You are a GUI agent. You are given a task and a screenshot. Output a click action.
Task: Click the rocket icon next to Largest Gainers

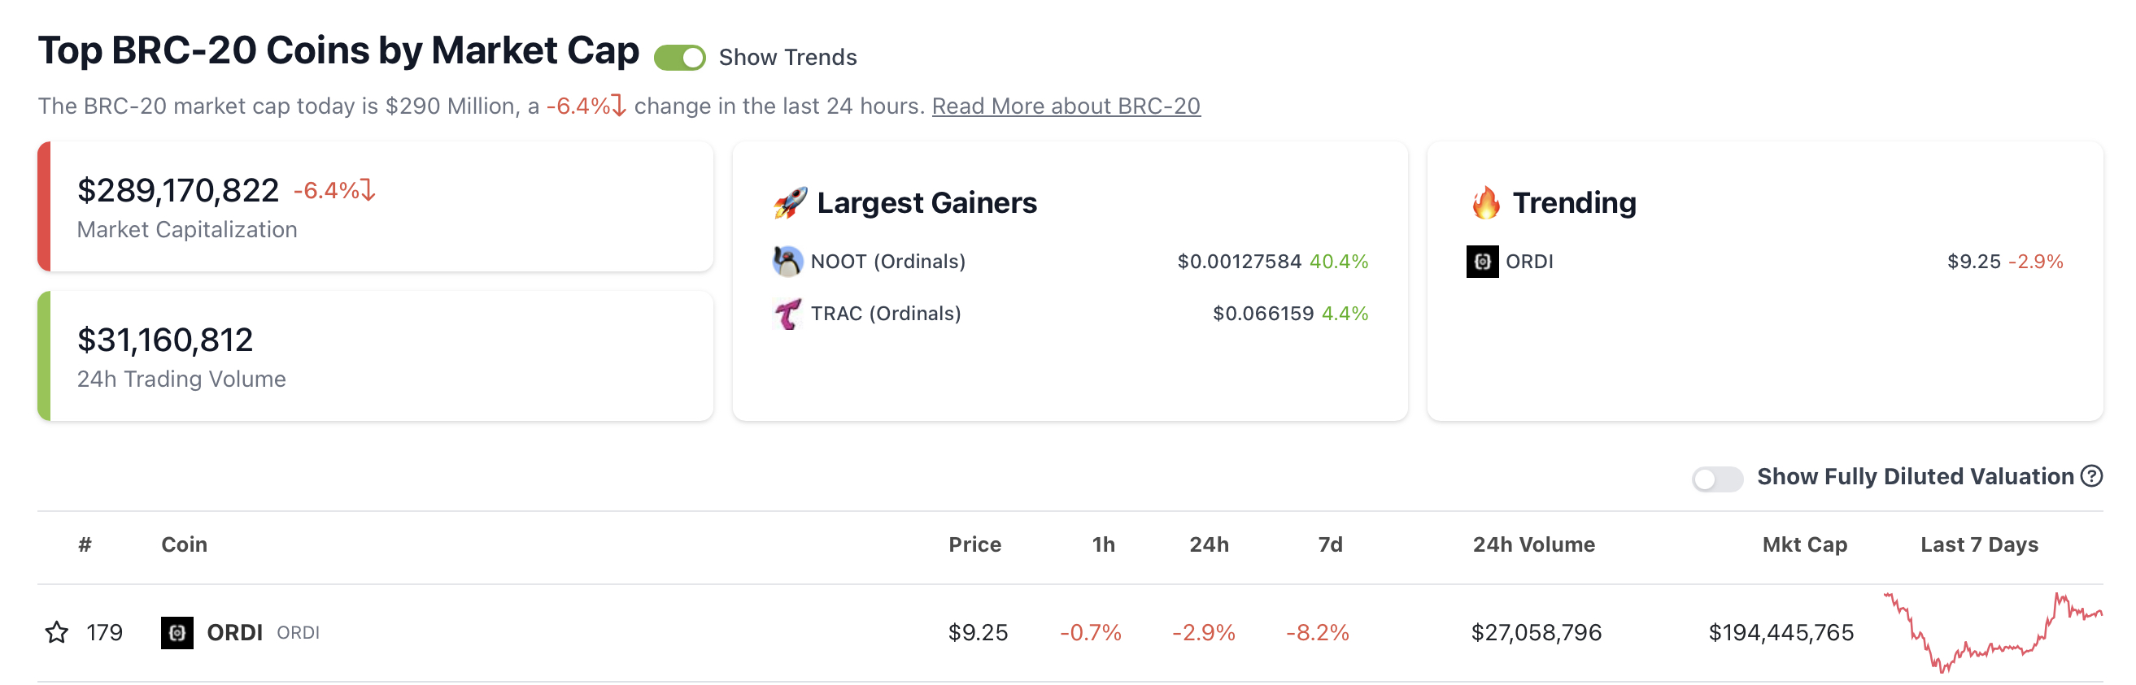tap(789, 202)
